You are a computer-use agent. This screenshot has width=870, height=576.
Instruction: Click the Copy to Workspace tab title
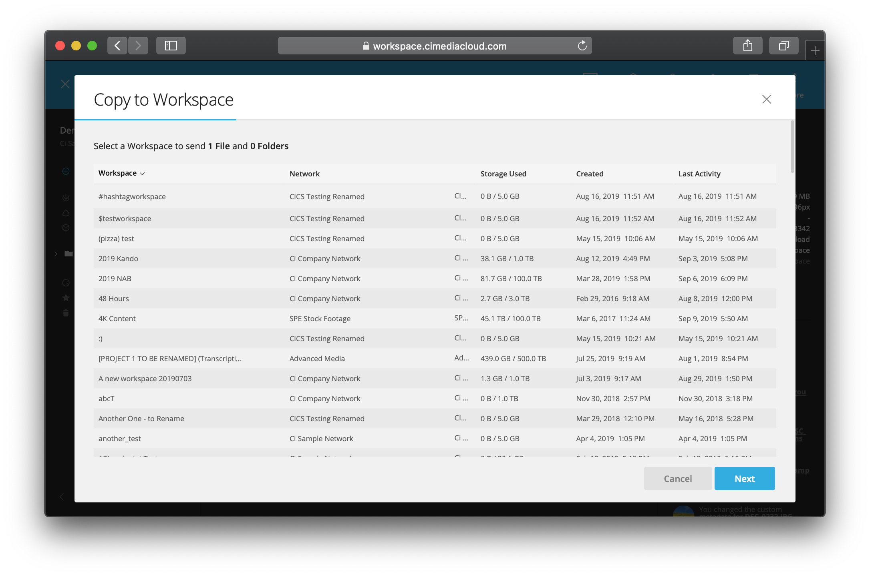point(163,100)
